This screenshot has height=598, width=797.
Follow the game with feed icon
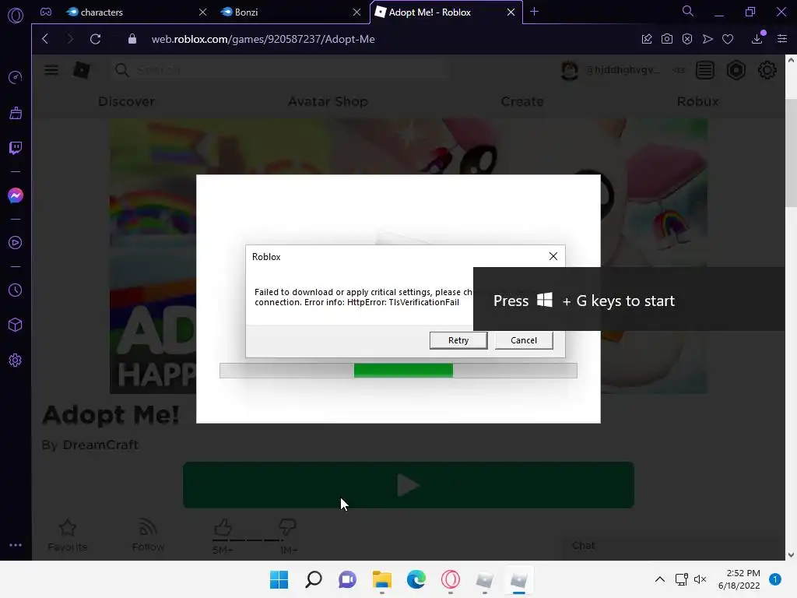(x=148, y=527)
